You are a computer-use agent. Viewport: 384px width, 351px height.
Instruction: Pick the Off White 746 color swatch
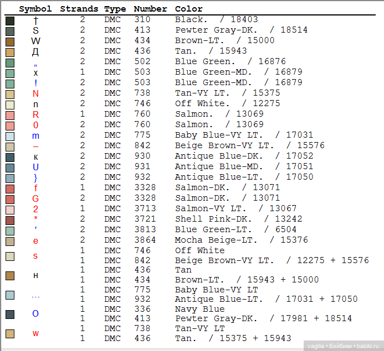click(10, 104)
